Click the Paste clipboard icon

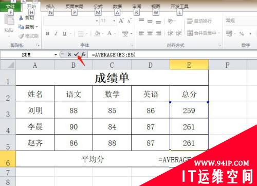coord(9,20)
